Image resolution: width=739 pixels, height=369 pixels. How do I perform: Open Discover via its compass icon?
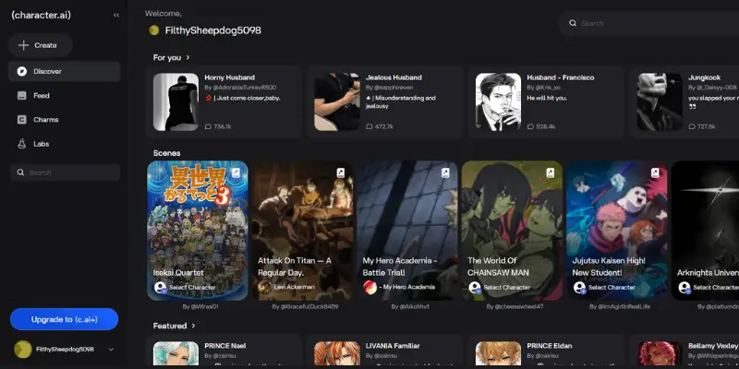coord(21,72)
